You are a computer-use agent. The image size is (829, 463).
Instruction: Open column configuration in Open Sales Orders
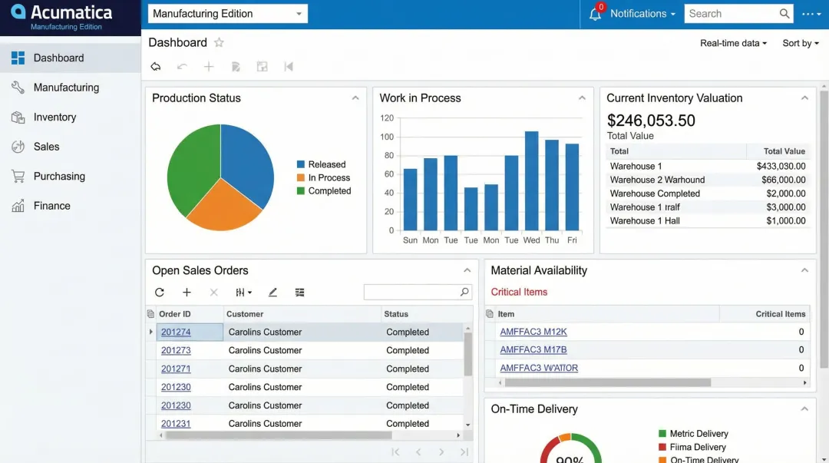click(x=299, y=293)
